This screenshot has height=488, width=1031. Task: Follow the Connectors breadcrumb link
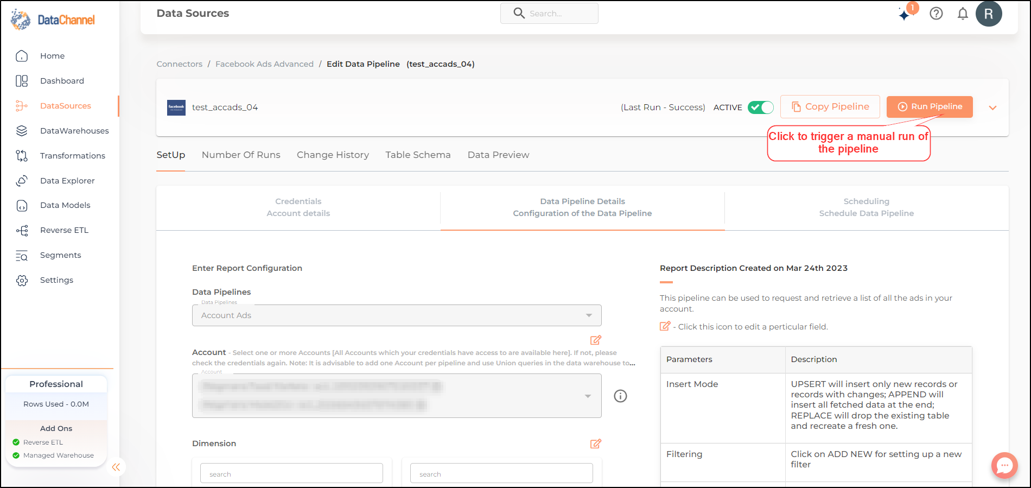180,64
